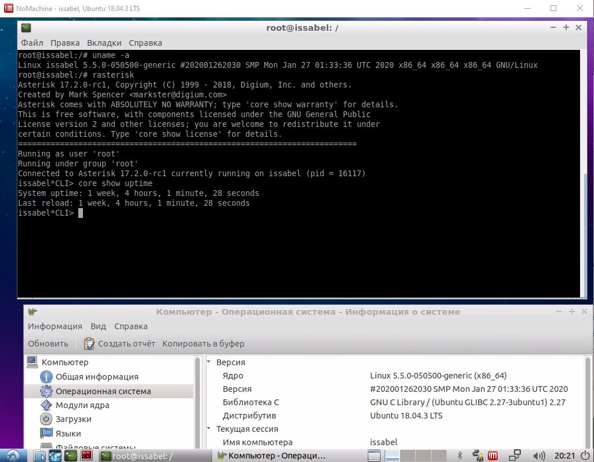Click the blue info icon of Общая информация
This screenshot has height=462, width=594.
point(46,376)
